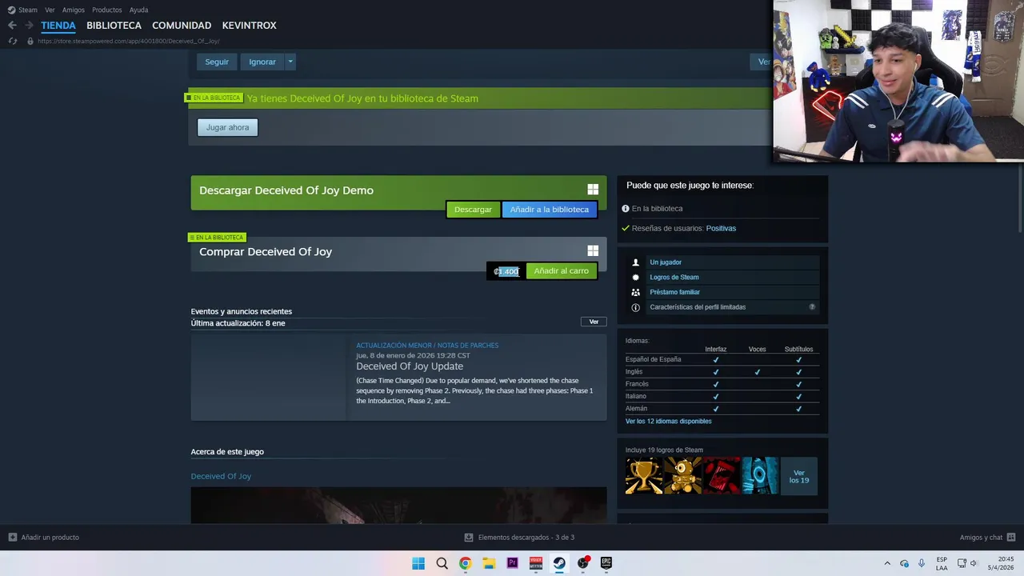Click the Ignorar button
Viewport: 1024px width, 576px height.
pyautogui.click(x=262, y=62)
